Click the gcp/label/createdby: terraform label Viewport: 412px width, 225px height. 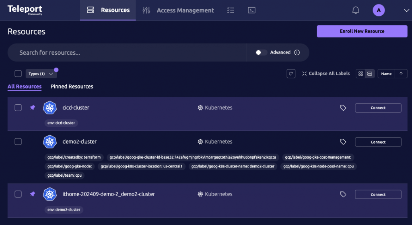click(74, 157)
